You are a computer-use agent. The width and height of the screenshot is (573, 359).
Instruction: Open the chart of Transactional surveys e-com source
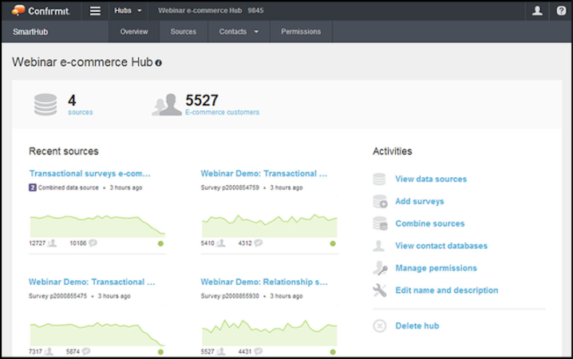point(97,226)
